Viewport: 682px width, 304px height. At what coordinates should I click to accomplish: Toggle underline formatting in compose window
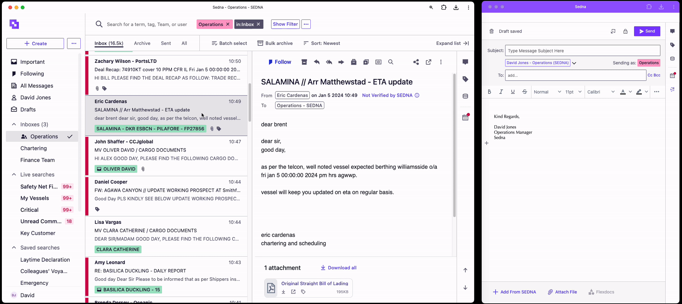(x=513, y=92)
